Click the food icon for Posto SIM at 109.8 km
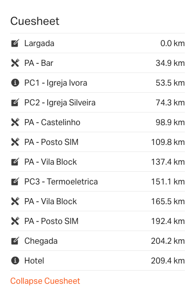This screenshot has width=194, height=301. click(x=15, y=142)
